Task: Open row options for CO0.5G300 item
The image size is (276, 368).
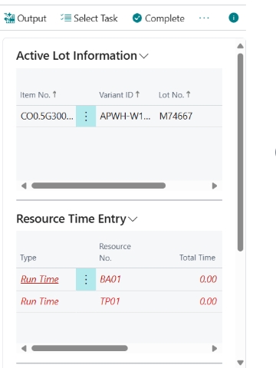Action: pyautogui.click(x=86, y=117)
